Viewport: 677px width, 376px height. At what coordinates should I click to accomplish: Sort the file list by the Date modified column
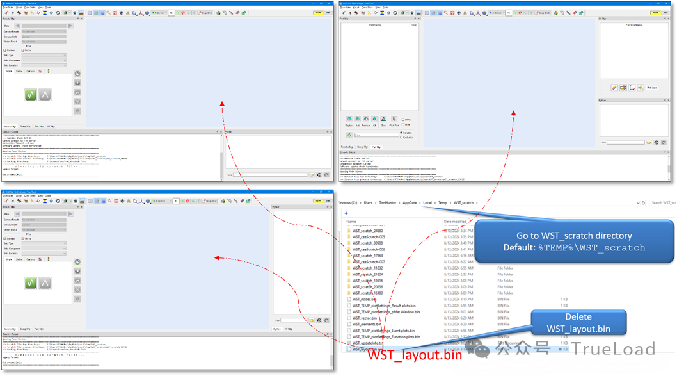tap(455, 221)
